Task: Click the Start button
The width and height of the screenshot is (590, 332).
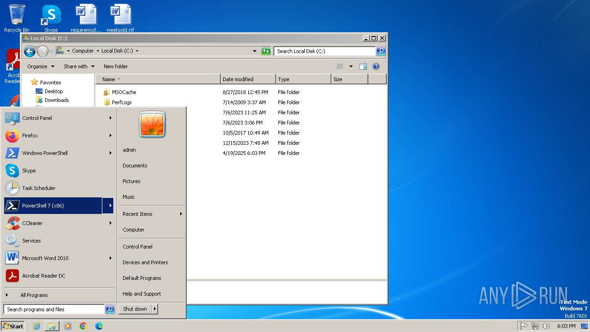Action: tap(13, 326)
